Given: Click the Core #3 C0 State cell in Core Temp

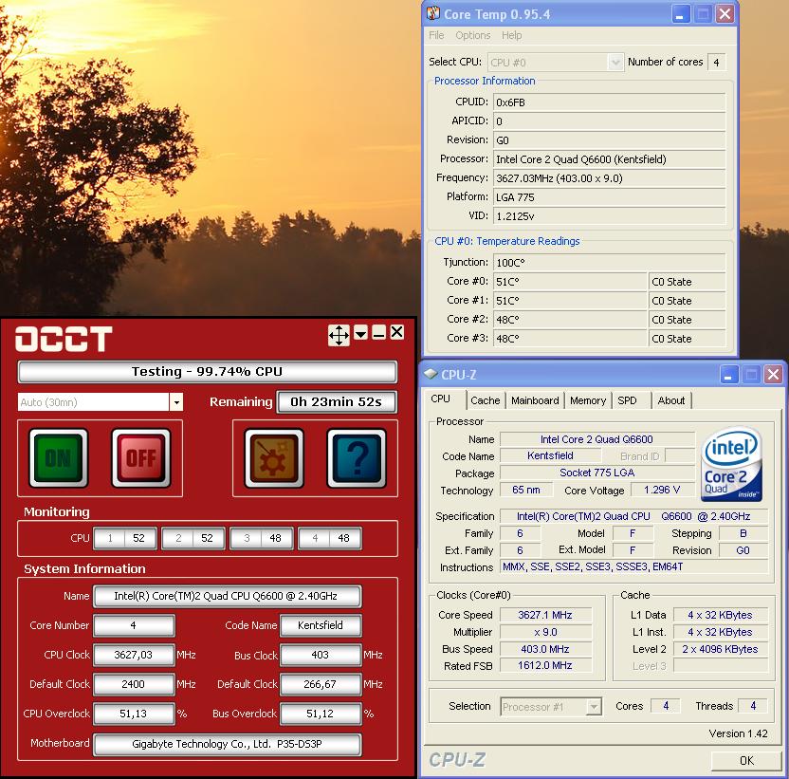Looking at the screenshot, I should tap(688, 339).
